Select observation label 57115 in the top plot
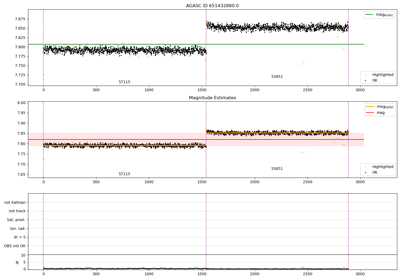The width and height of the screenshot is (401, 280). (x=125, y=82)
